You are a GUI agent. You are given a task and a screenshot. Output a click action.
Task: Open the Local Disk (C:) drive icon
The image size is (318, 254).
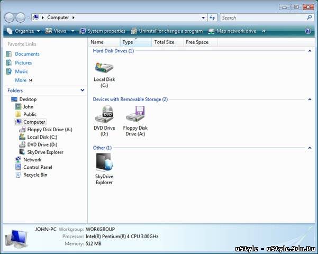point(104,68)
